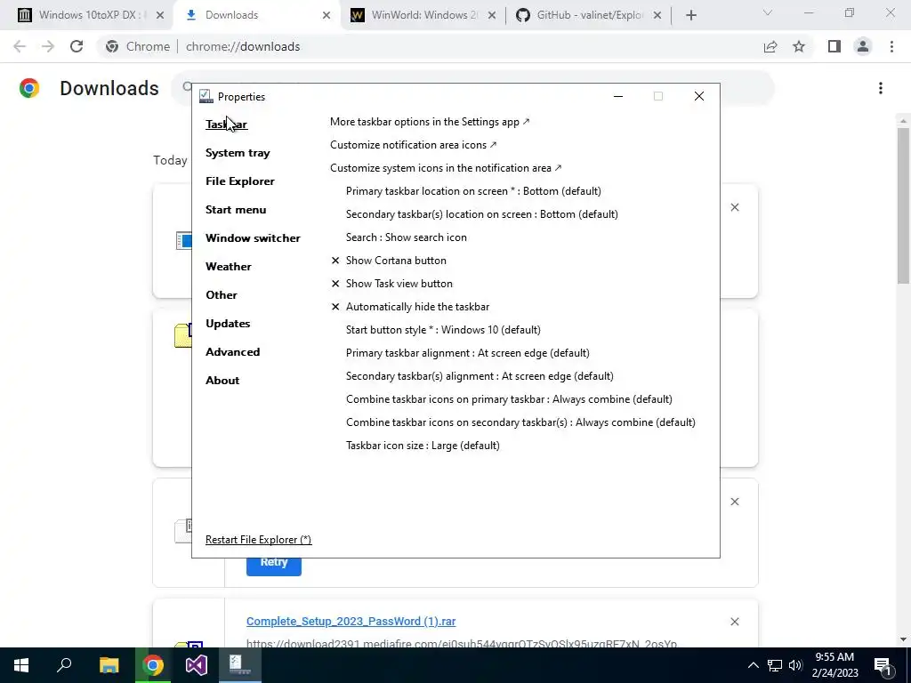Change the Search: Show search icon setting
Image resolution: width=911 pixels, height=683 pixels.
(x=406, y=237)
